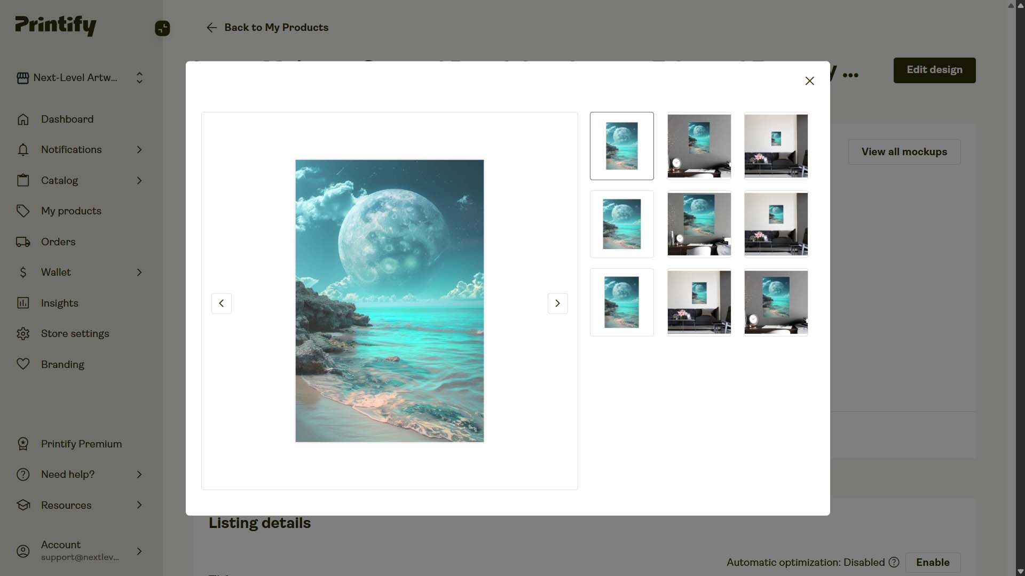
Task: Open the Store settings gear icon
Action: pyautogui.click(x=23, y=333)
